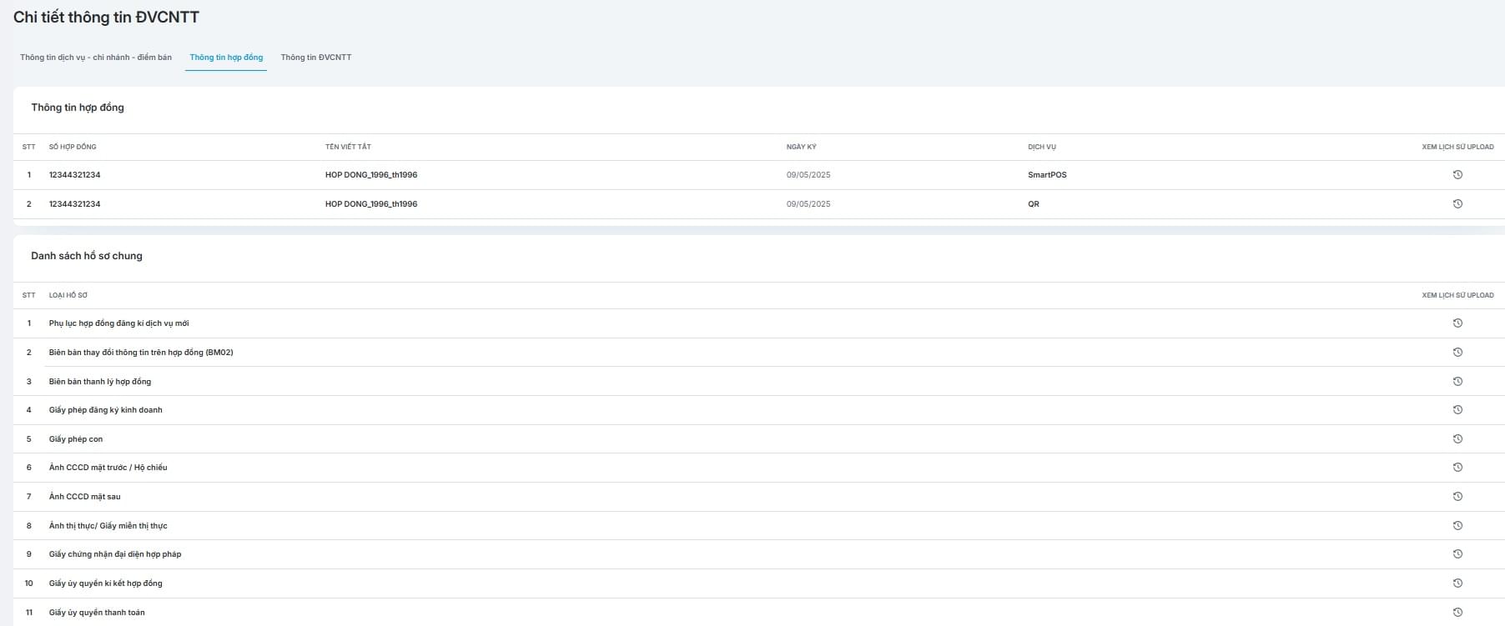Click the Ngày ký column header
This screenshot has width=1505, height=626.
coord(801,147)
